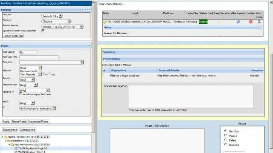This screenshot has height=153, width=273.
Task: Open the attachments icon in the execution row
Action: (x=238, y=22)
